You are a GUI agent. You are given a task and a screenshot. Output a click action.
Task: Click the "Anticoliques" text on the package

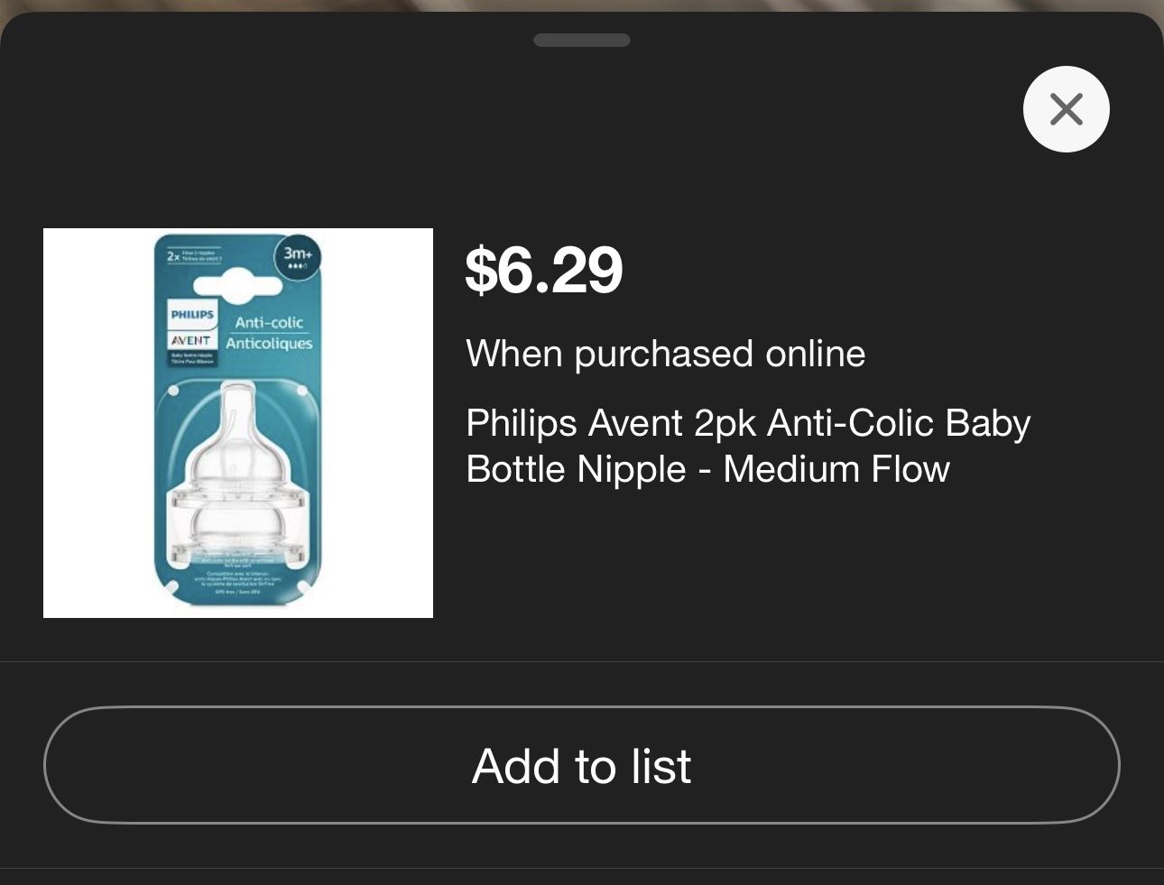269,344
